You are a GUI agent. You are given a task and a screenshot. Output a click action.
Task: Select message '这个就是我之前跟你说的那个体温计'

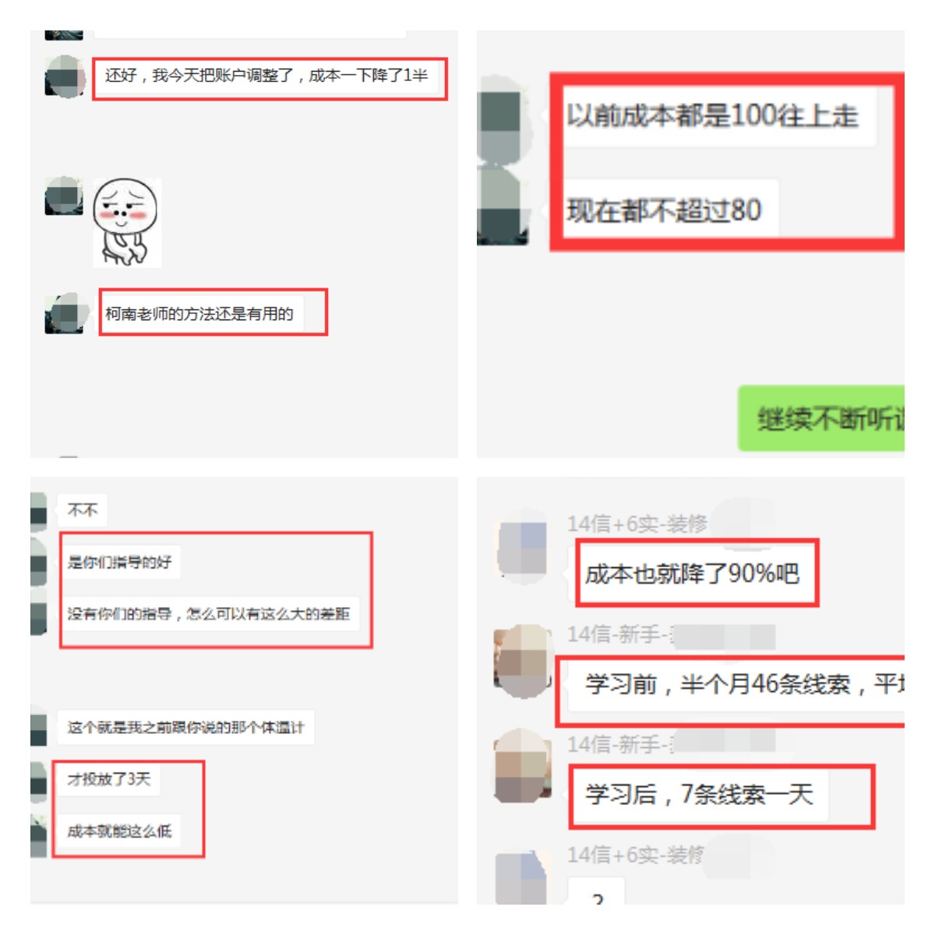coord(185,728)
